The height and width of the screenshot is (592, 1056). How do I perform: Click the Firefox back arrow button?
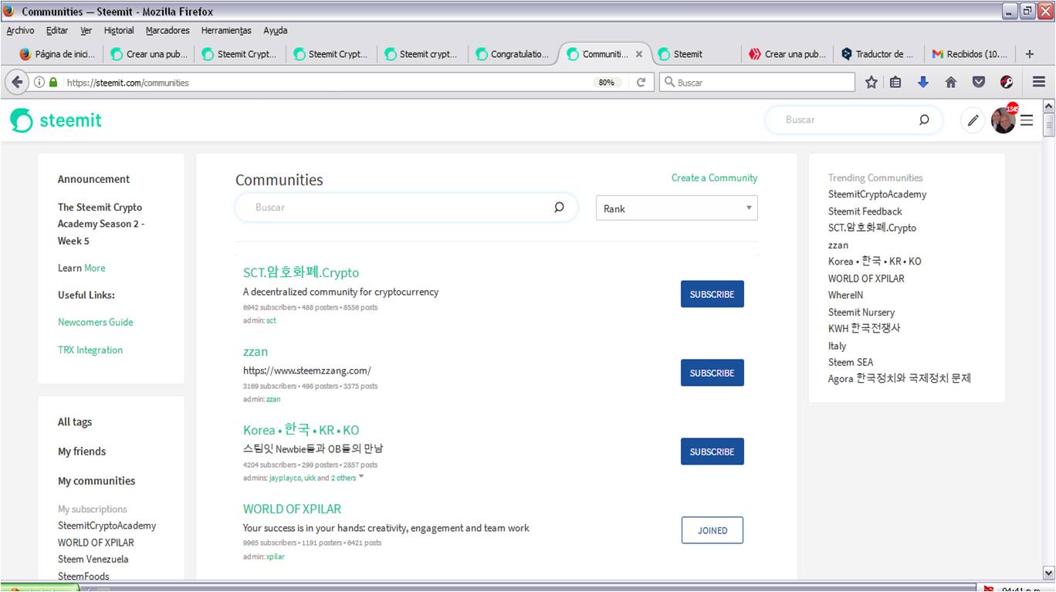point(17,82)
